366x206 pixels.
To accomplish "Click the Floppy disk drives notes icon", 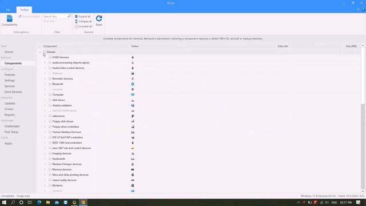I will coord(133,121).
